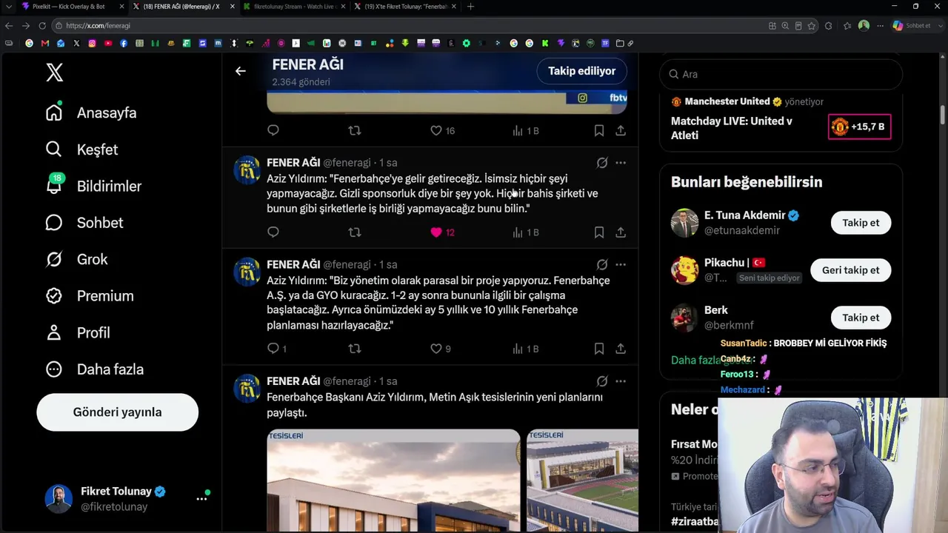Focus the Ara search field
This screenshot has height=533, width=948.
[781, 74]
